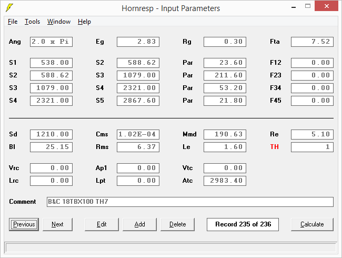
Task: Close the Hornresp window
Action: (x=327, y=6)
